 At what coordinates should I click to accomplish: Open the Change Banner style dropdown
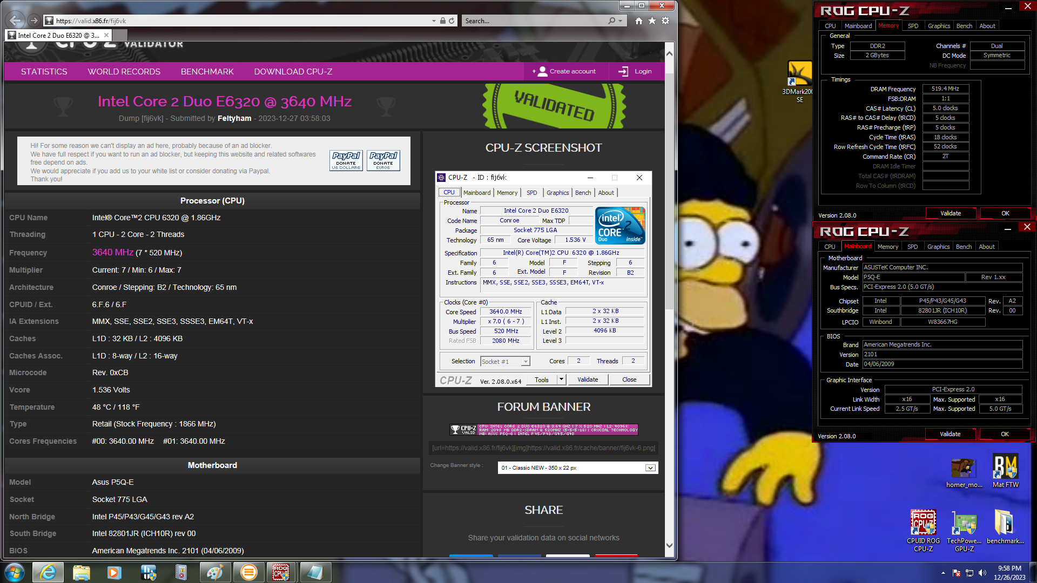[577, 467]
